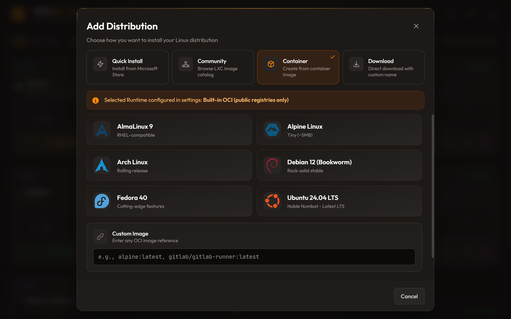
Task: Pick Debian 12 (Bookworm) distribution
Action: pyautogui.click(x=339, y=165)
